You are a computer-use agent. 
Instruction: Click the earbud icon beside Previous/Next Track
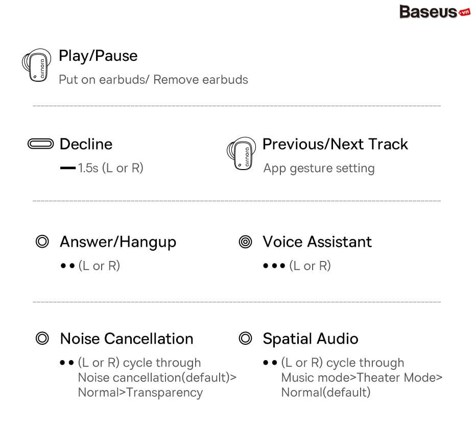241,154
